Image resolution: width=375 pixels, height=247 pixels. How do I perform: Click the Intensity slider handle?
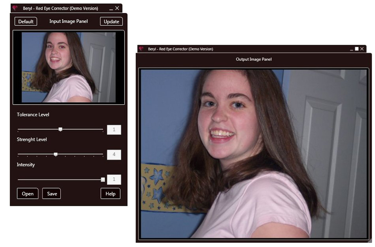click(103, 179)
